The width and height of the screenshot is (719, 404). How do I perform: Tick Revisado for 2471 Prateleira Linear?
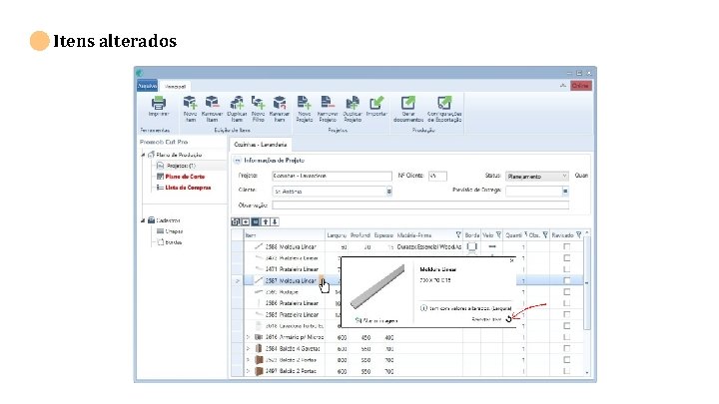click(x=567, y=269)
